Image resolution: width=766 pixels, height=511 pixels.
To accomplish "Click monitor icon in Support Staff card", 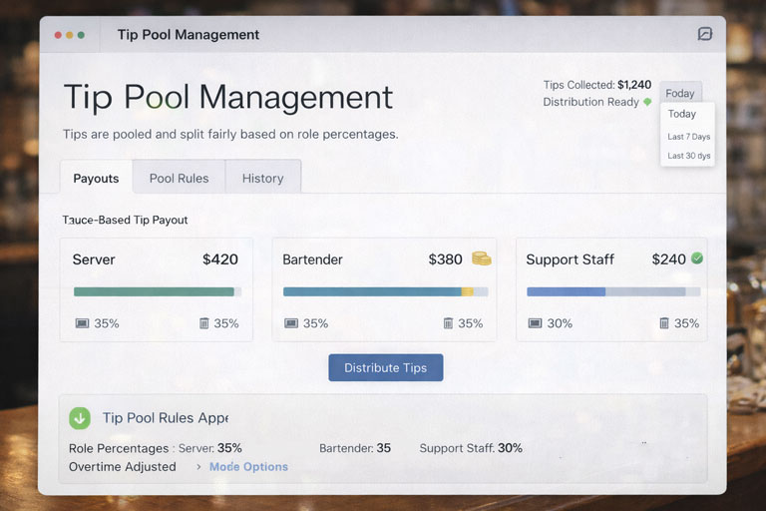I will pyautogui.click(x=535, y=323).
